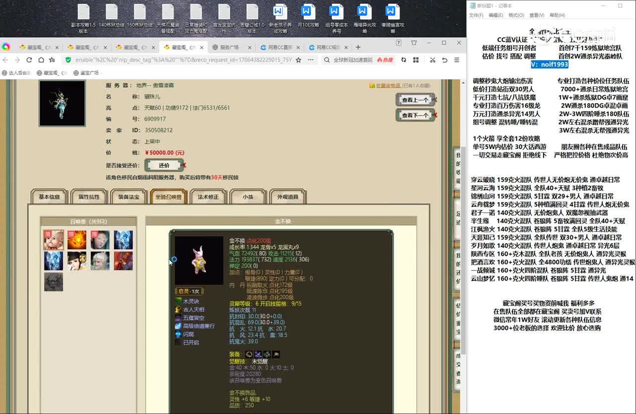
Task: Open the 副本攻略1.5版本 desktop file
Action: (x=83, y=19)
